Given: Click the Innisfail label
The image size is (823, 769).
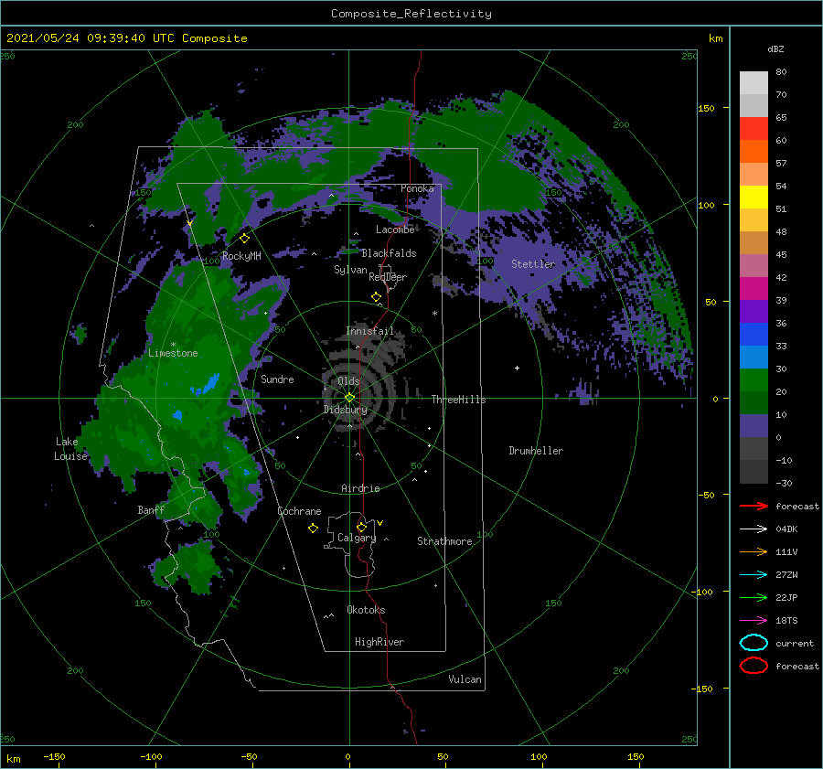Looking at the screenshot, I should [x=370, y=331].
